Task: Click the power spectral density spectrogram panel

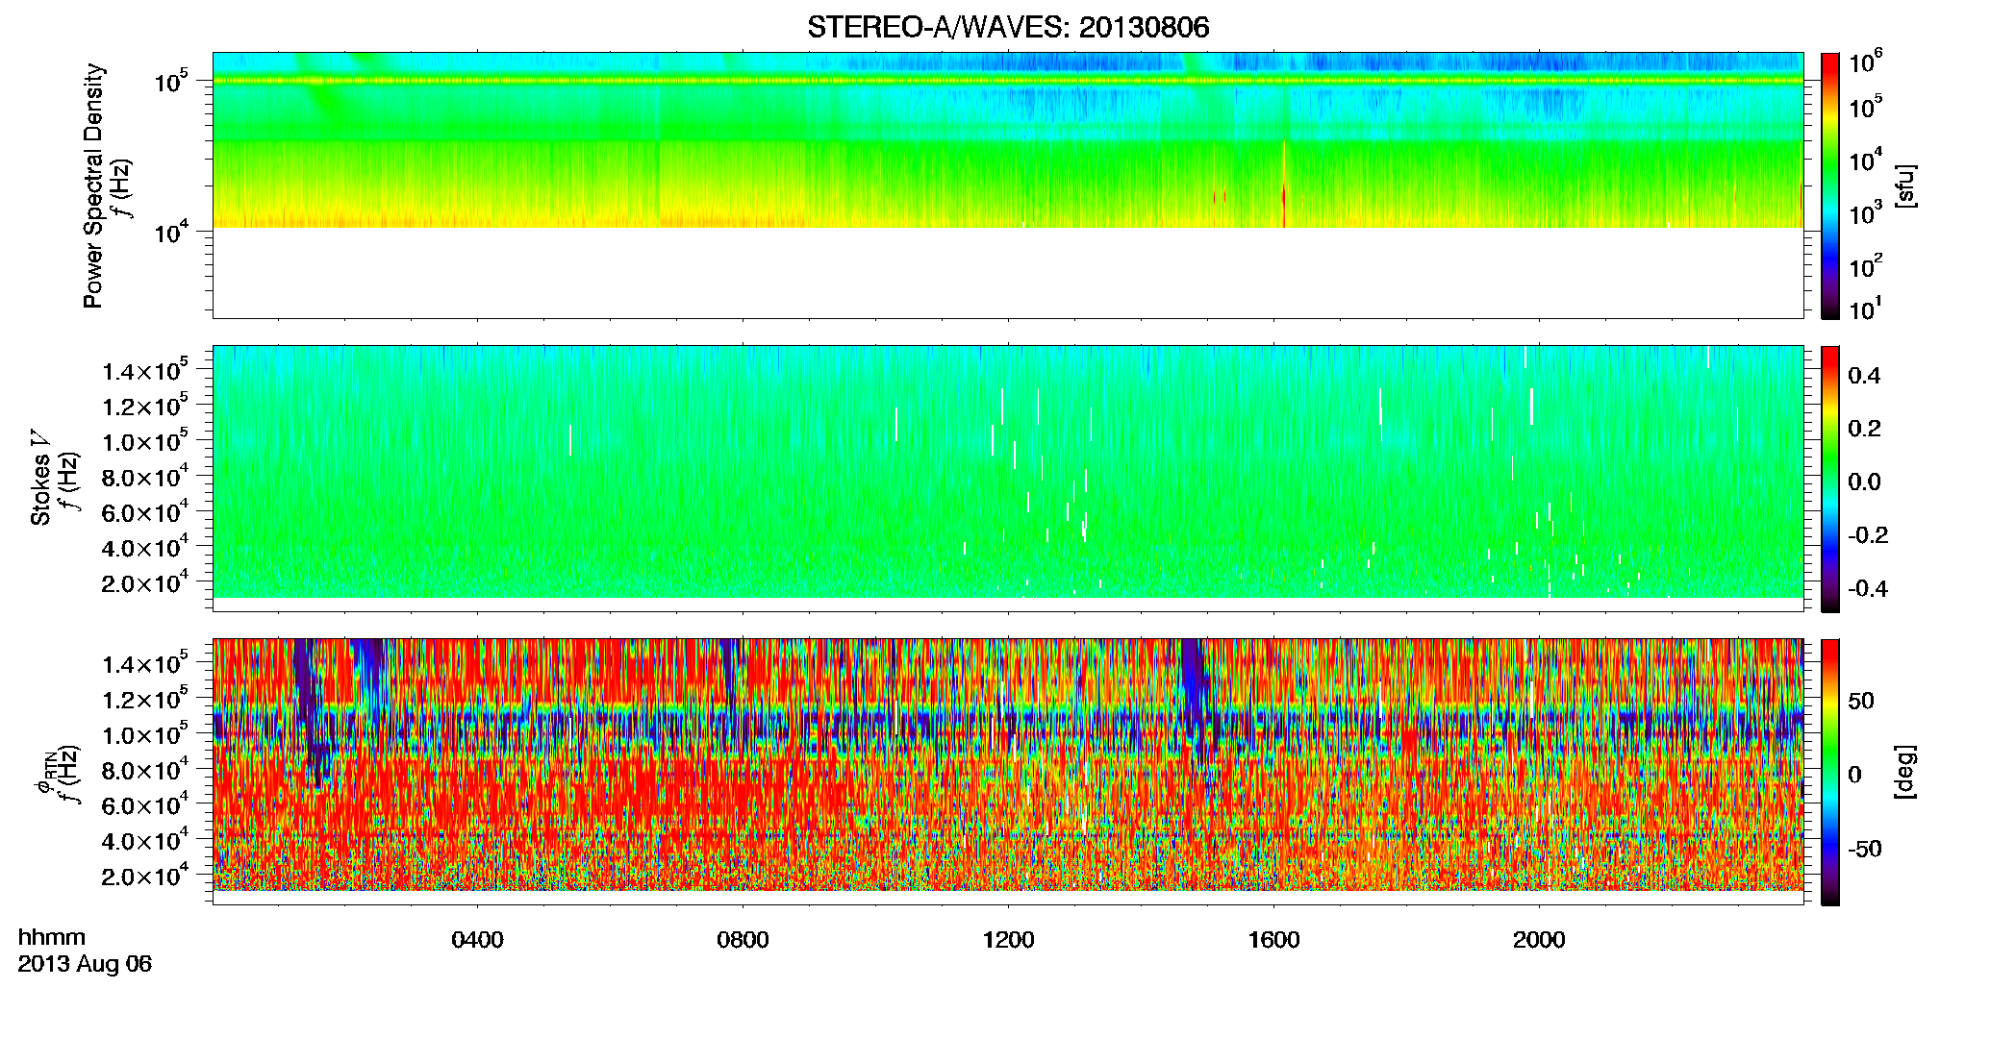Action: [1007, 185]
